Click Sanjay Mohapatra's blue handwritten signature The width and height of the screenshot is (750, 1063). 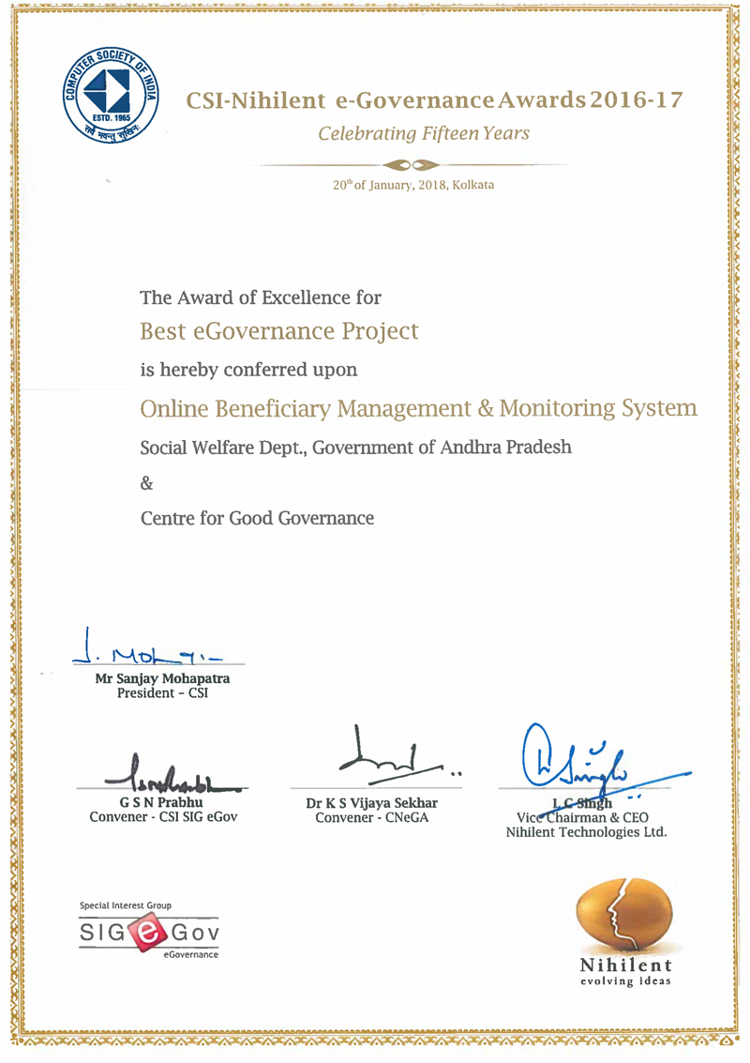[x=148, y=646]
